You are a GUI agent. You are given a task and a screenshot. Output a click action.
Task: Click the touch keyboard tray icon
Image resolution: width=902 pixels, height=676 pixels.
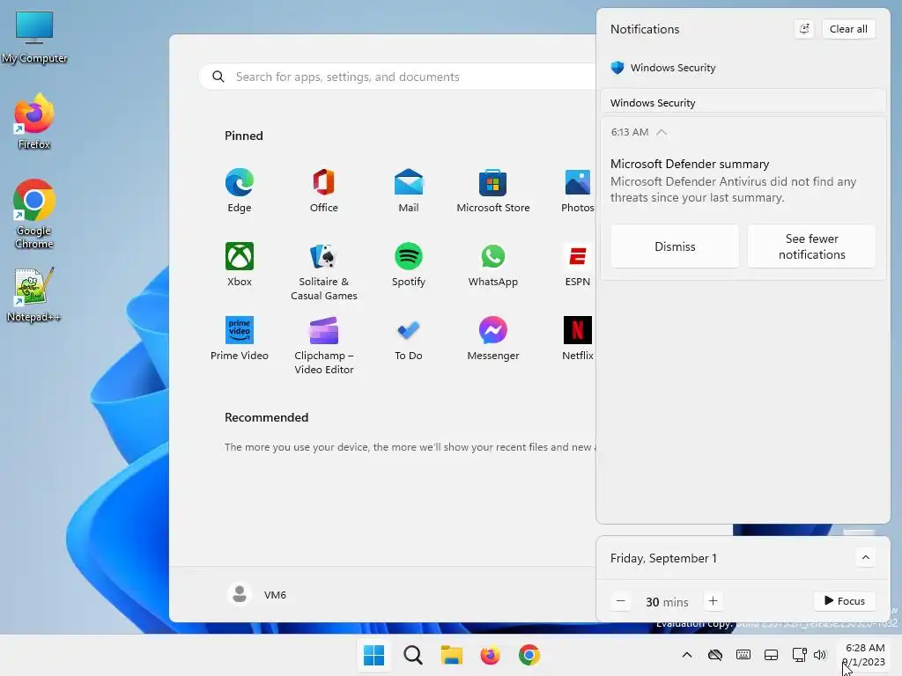point(743,655)
